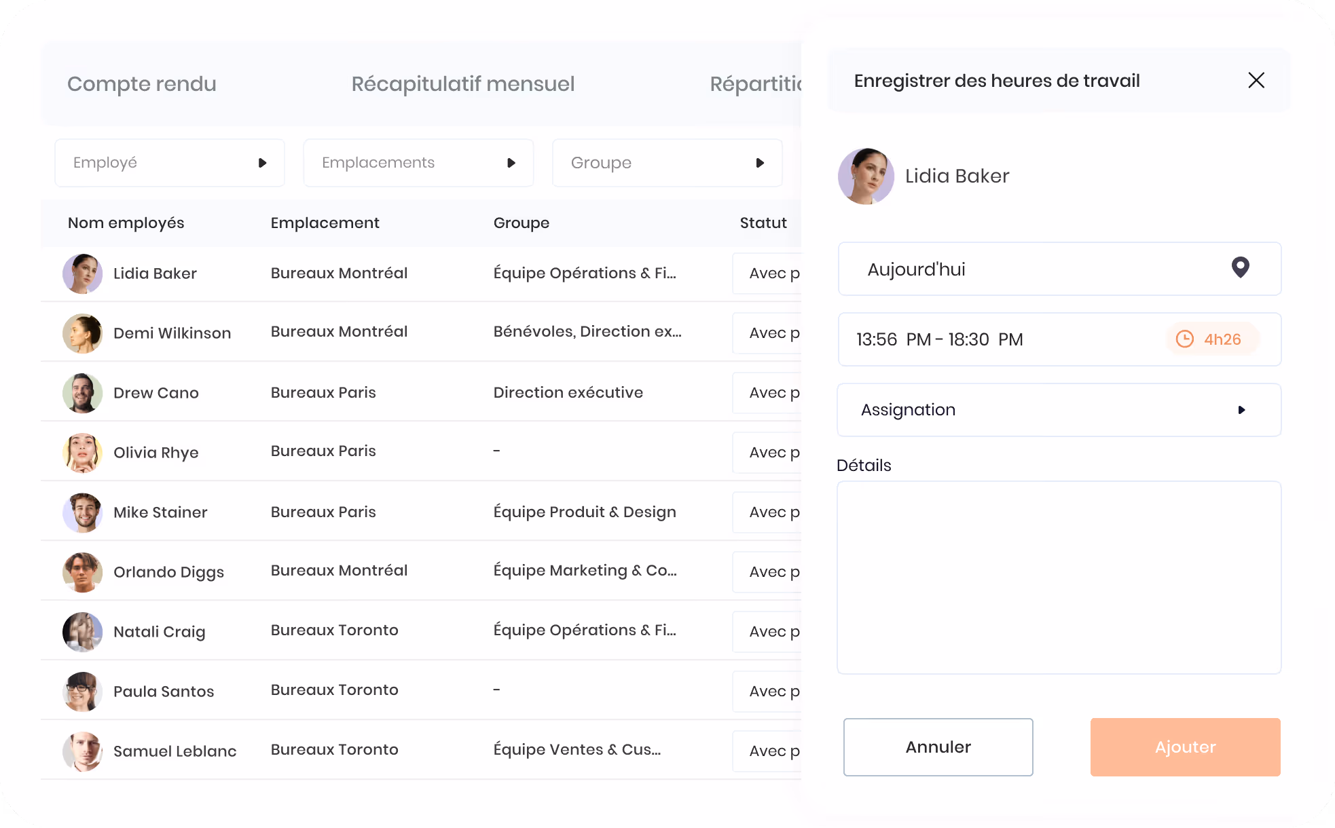Viewport: 1335px width, 828px height.
Task: Click the Emplacement column header
Action: [x=325, y=223]
